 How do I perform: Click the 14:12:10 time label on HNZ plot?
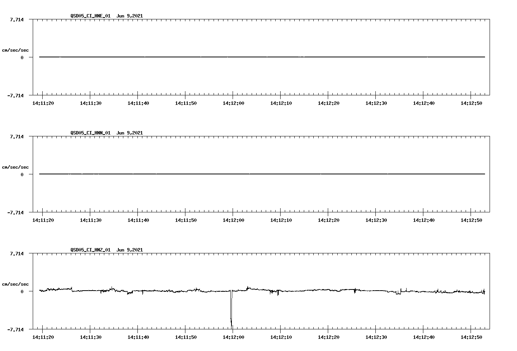coord(281,337)
